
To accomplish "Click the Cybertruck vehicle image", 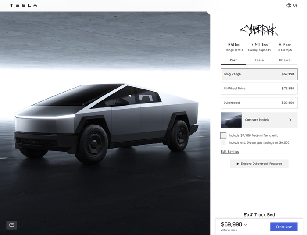I will pyautogui.click(x=107, y=124).
